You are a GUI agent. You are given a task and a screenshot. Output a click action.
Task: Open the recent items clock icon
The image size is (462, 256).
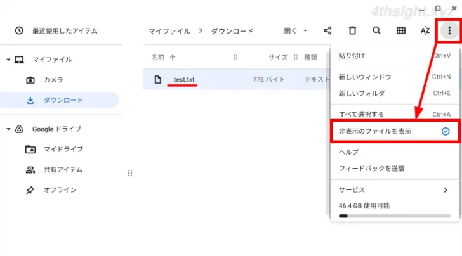(x=19, y=30)
